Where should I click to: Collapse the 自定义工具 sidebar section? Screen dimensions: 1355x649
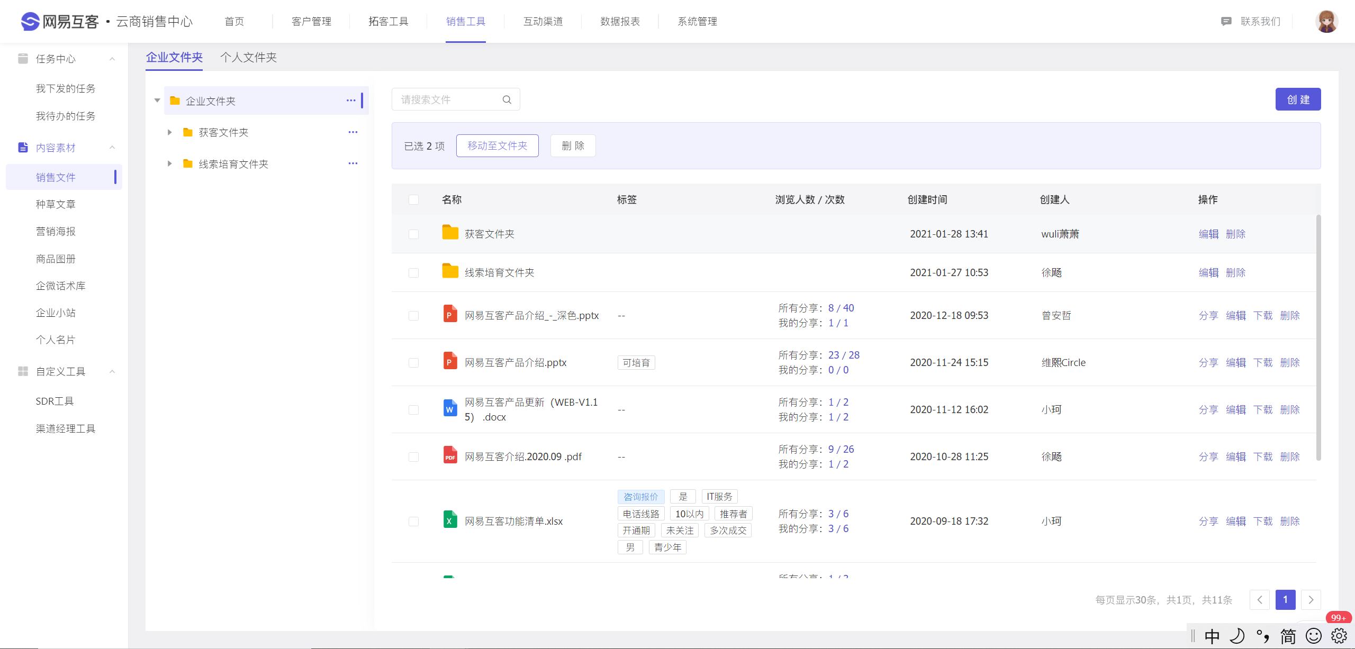(x=112, y=371)
